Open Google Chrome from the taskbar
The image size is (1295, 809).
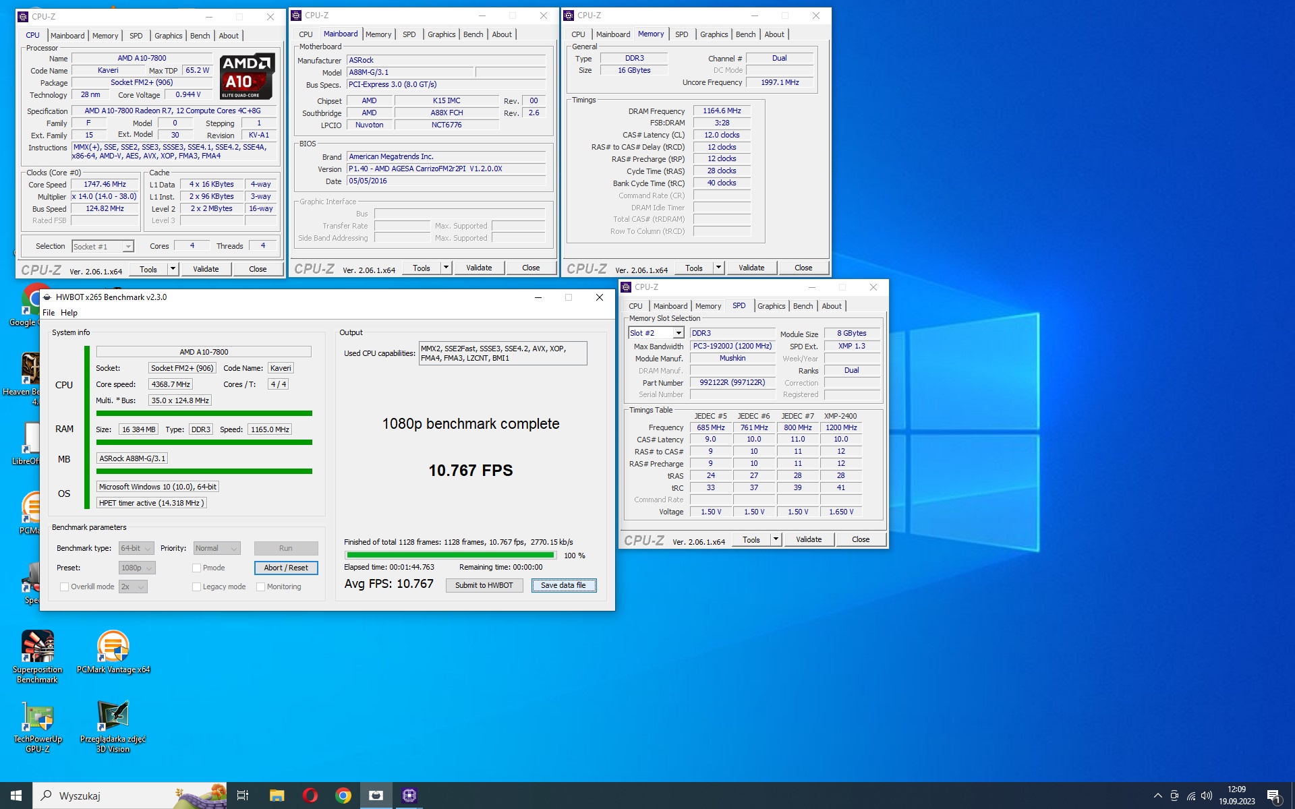pyautogui.click(x=343, y=796)
